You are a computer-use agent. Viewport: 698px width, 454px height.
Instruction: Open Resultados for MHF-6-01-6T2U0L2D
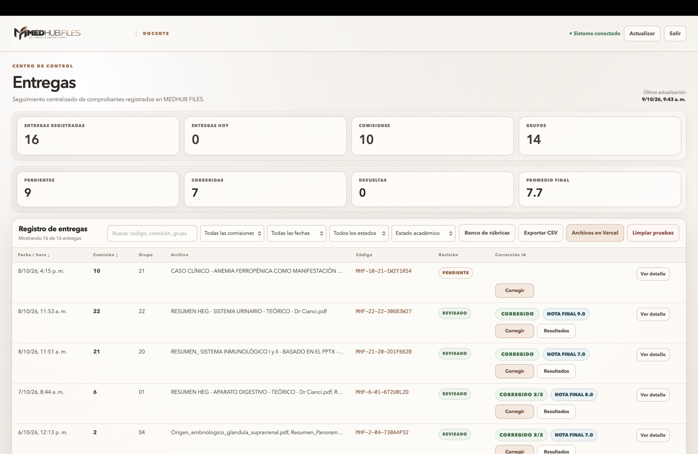(x=556, y=412)
